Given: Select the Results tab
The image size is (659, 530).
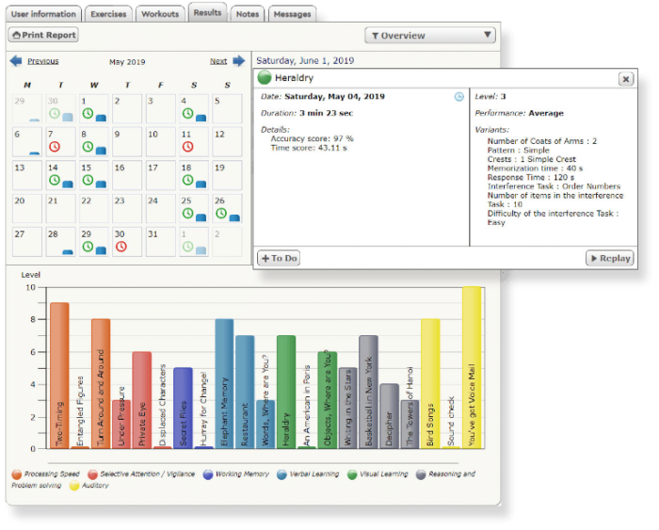Looking at the screenshot, I should coord(208,12).
